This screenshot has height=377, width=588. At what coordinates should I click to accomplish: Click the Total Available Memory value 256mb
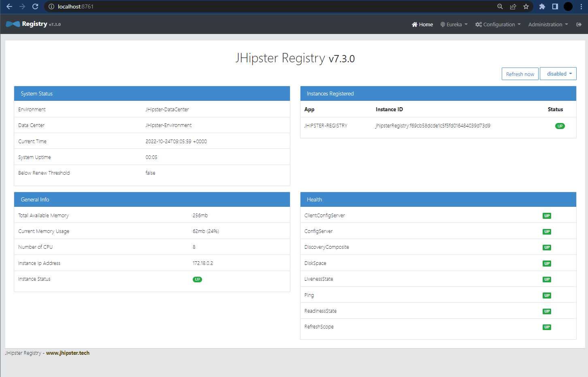coord(200,216)
